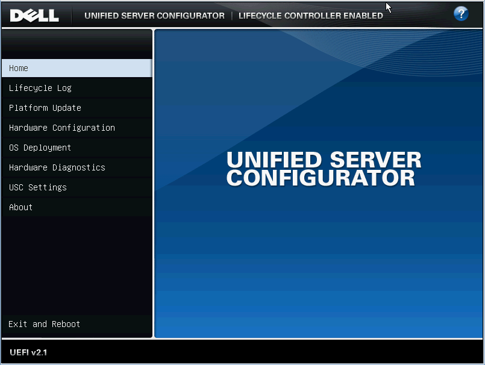Screen dimensions: 485x365
Task: Open Platform Update
Action: 77,108
